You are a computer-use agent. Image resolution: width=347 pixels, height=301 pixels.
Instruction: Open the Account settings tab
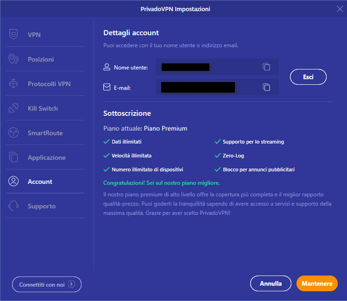tap(40, 182)
